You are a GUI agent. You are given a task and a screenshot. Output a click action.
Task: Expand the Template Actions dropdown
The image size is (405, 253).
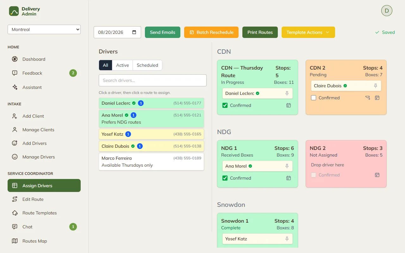point(308,32)
